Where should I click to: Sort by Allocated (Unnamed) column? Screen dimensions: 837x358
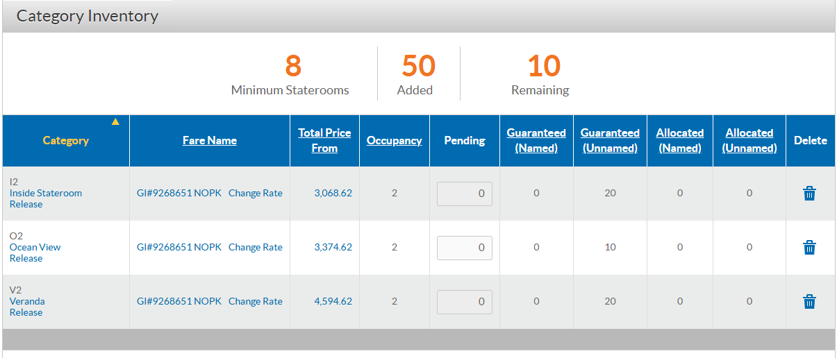click(x=749, y=140)
